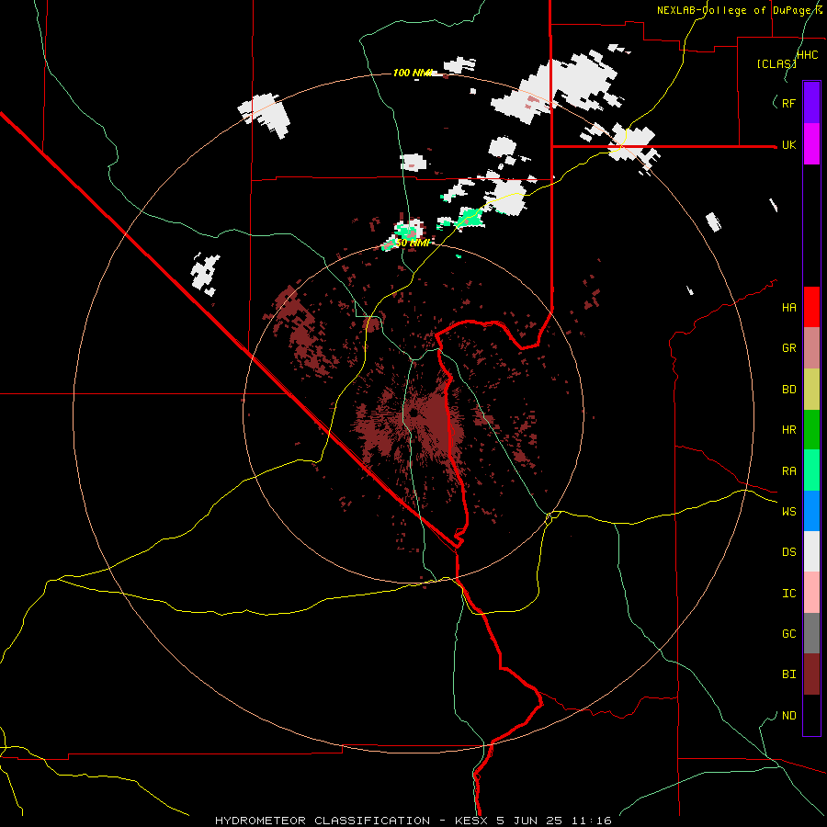827x827 pixels.
Task: Click the magenta UK legend swatch
Action: 811,144
